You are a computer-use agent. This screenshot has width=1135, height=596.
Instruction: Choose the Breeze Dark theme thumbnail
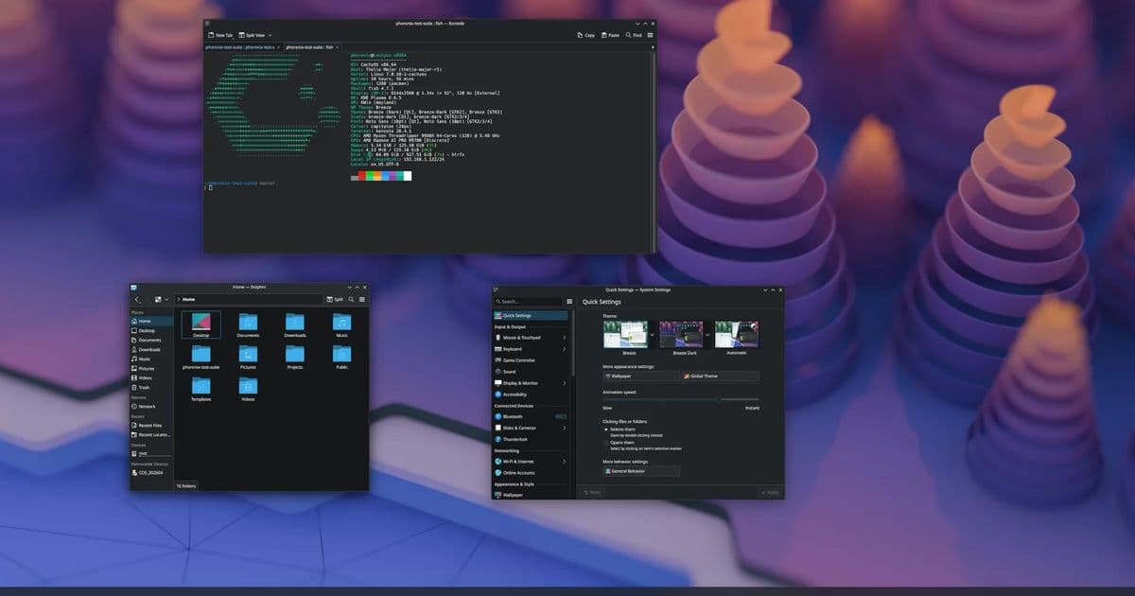(683, 335)
